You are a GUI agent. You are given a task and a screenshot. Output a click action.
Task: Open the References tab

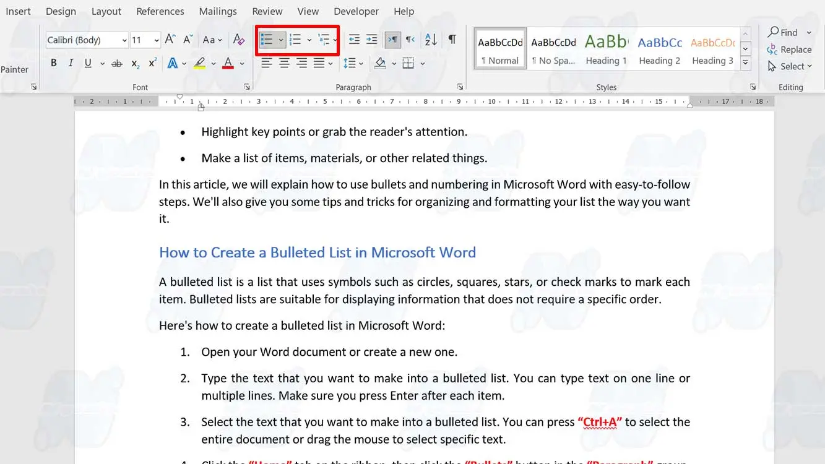click(x=160, y=11)
